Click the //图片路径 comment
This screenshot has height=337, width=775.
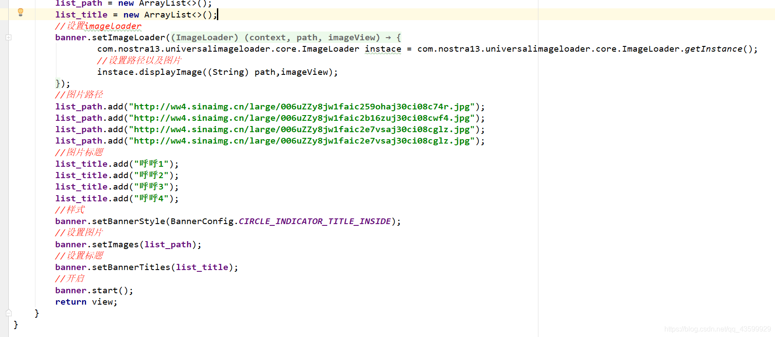[x=79, y=95]
